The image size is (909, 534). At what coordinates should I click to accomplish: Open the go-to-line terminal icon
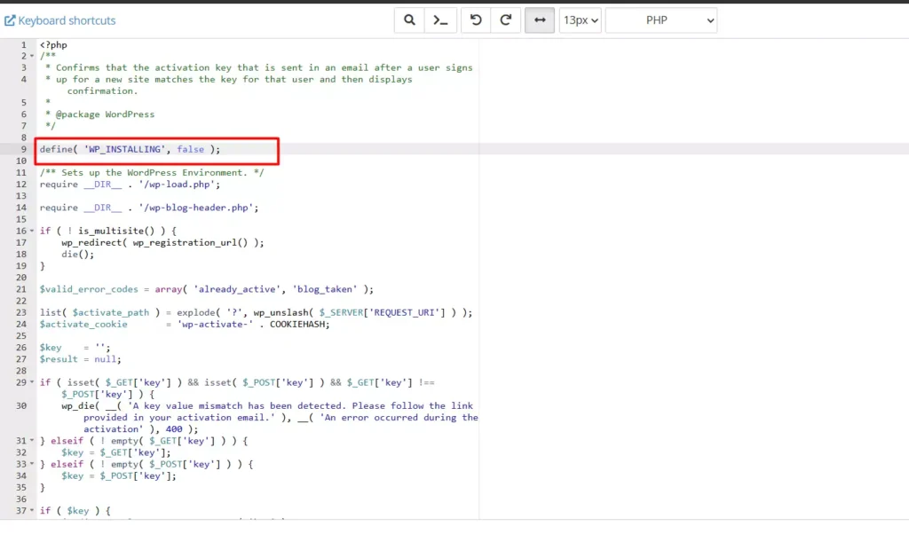[x=440, y=20]
